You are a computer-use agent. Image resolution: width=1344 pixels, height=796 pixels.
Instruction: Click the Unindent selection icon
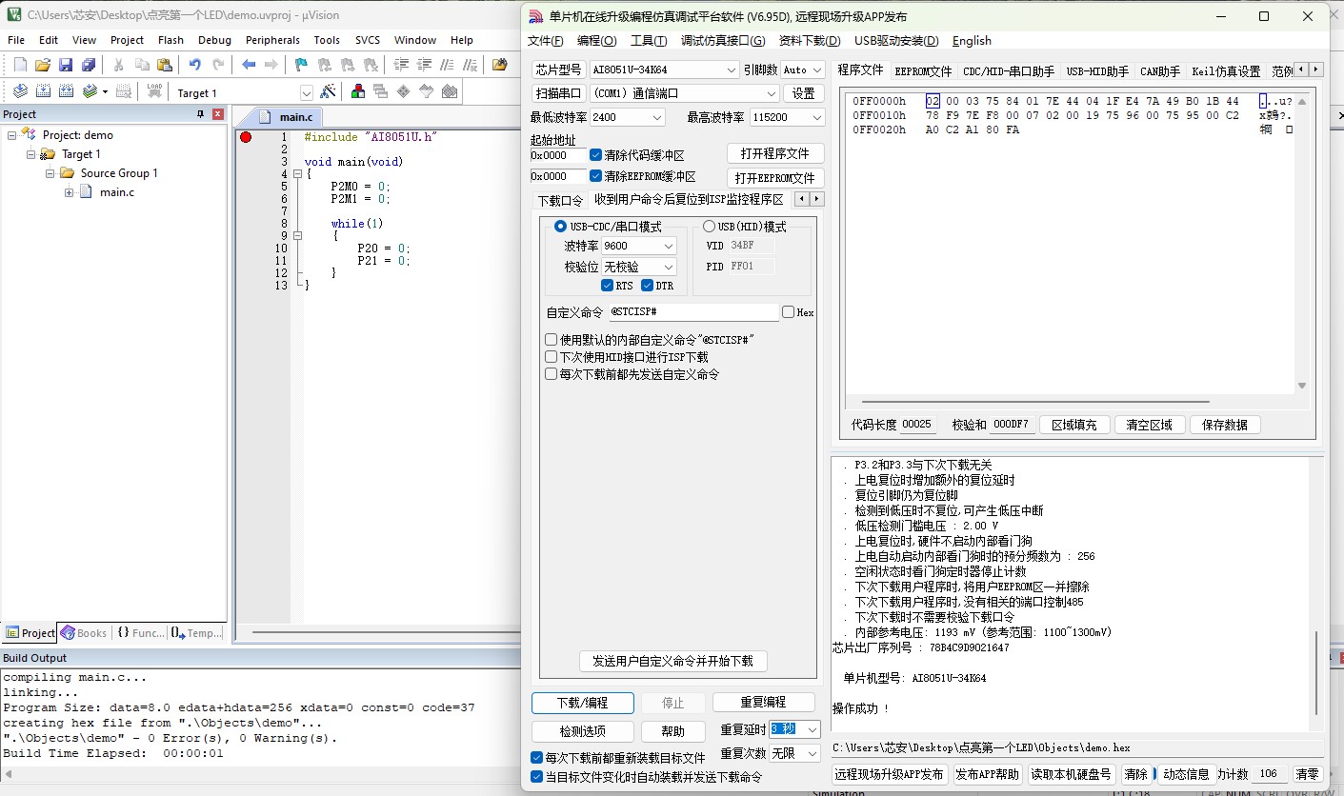pyautogui.click(x=424, y=65)
